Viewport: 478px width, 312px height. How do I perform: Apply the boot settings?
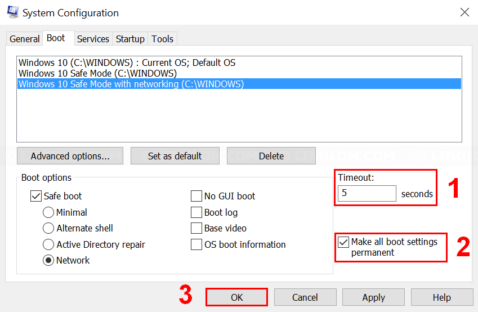coord(373,297)
